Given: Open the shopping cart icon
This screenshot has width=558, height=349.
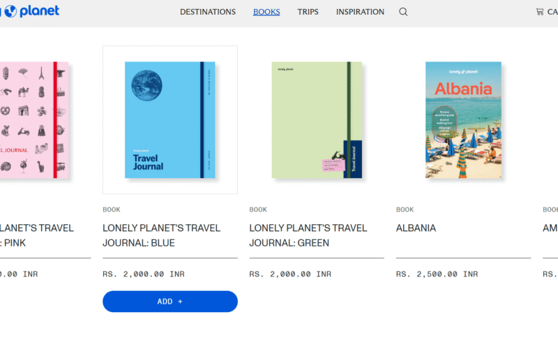Looking at the screenshot, I should tap(539, 12).
